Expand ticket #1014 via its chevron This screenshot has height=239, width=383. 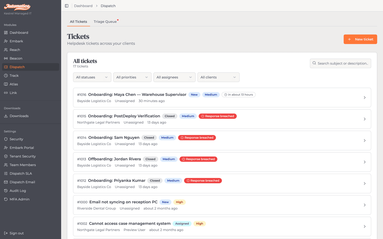364,141
